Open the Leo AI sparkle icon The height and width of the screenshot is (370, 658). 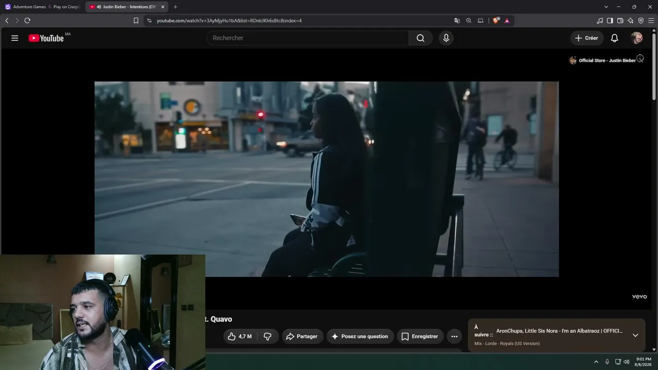630,21
